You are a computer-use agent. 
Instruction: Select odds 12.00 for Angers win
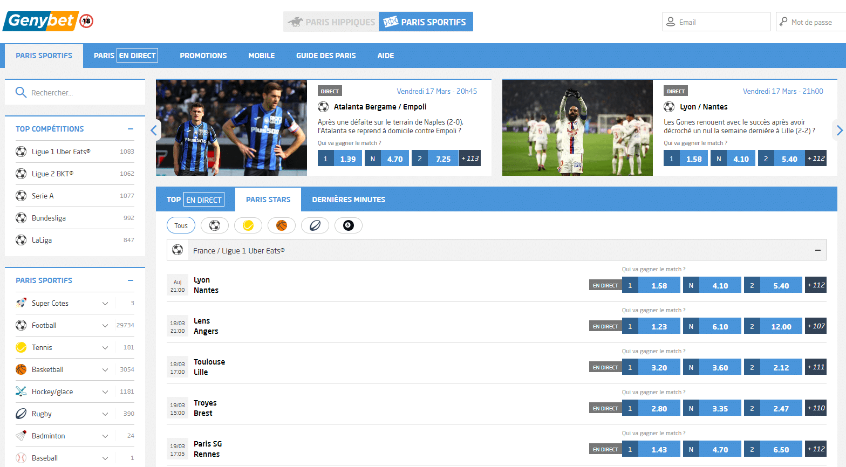(773, 327)
